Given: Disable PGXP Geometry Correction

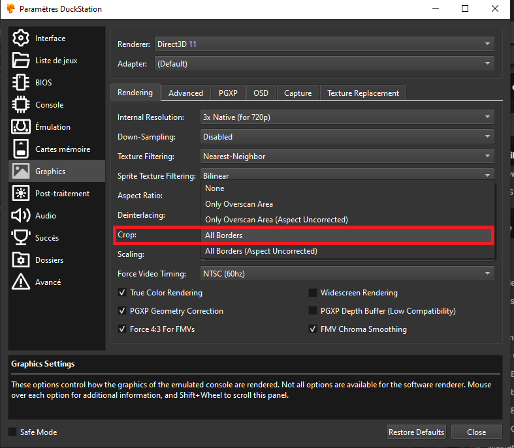Looking at the screenshot, I should [122, 311].
